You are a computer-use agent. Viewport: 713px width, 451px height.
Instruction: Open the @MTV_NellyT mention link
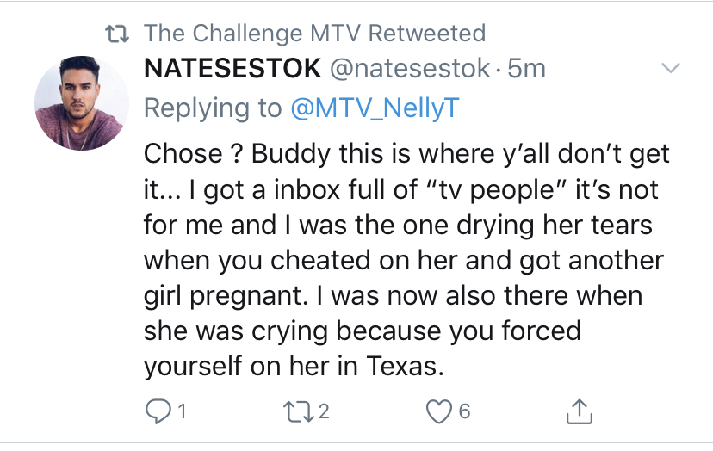375,108
